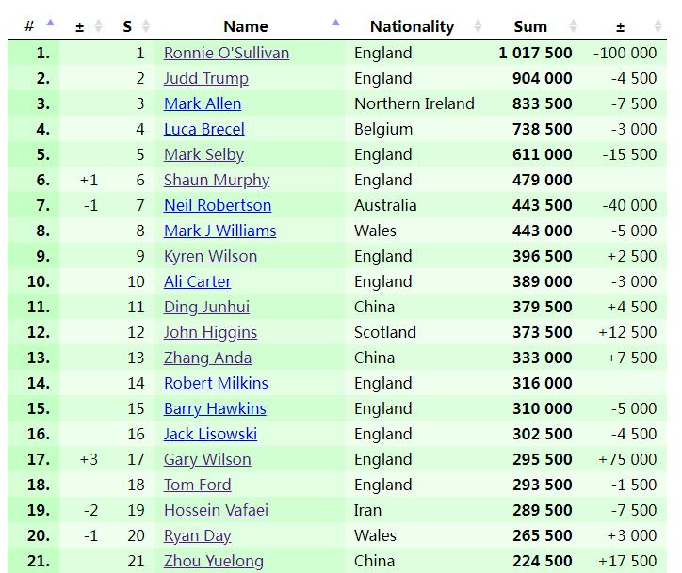Click sort arrows beside first ± column
This screenshot has width=682, height=573.
(102, 26)
